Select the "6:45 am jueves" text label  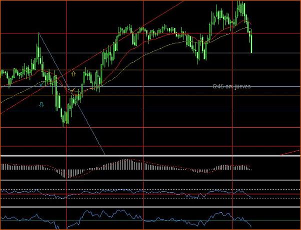[231, 86]
